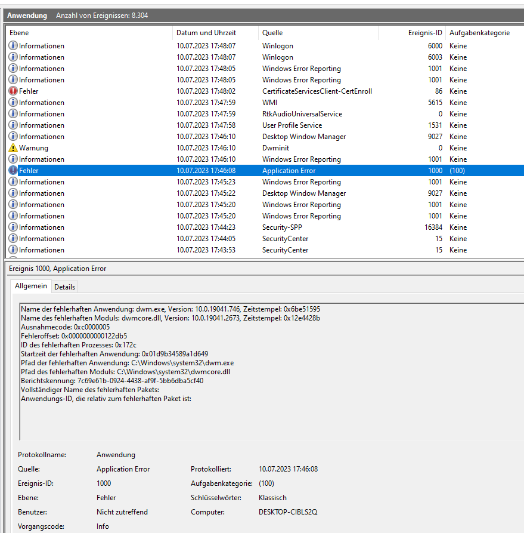Click the Pfad der fehlerhaften Anwendung line
This screenshot has height=533, width=524.
tap(128, 363)
